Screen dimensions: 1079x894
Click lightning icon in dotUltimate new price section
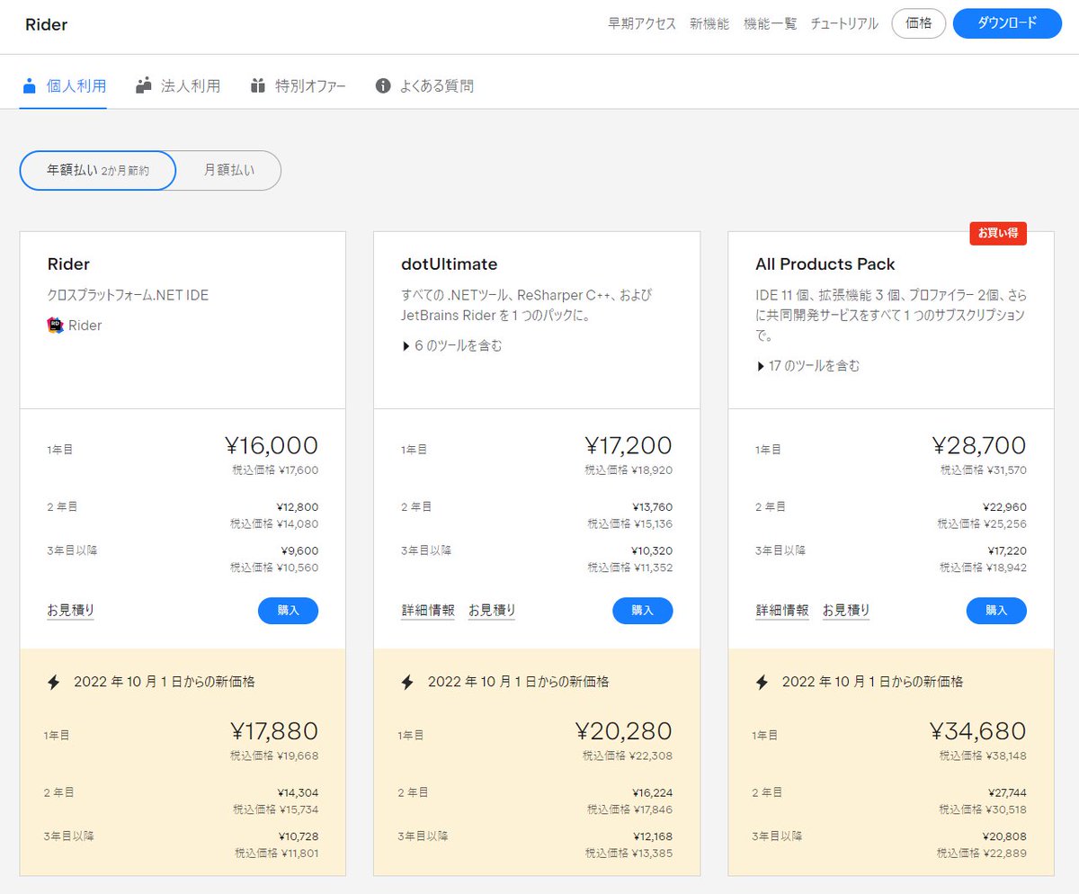click(x=407, y=682)
